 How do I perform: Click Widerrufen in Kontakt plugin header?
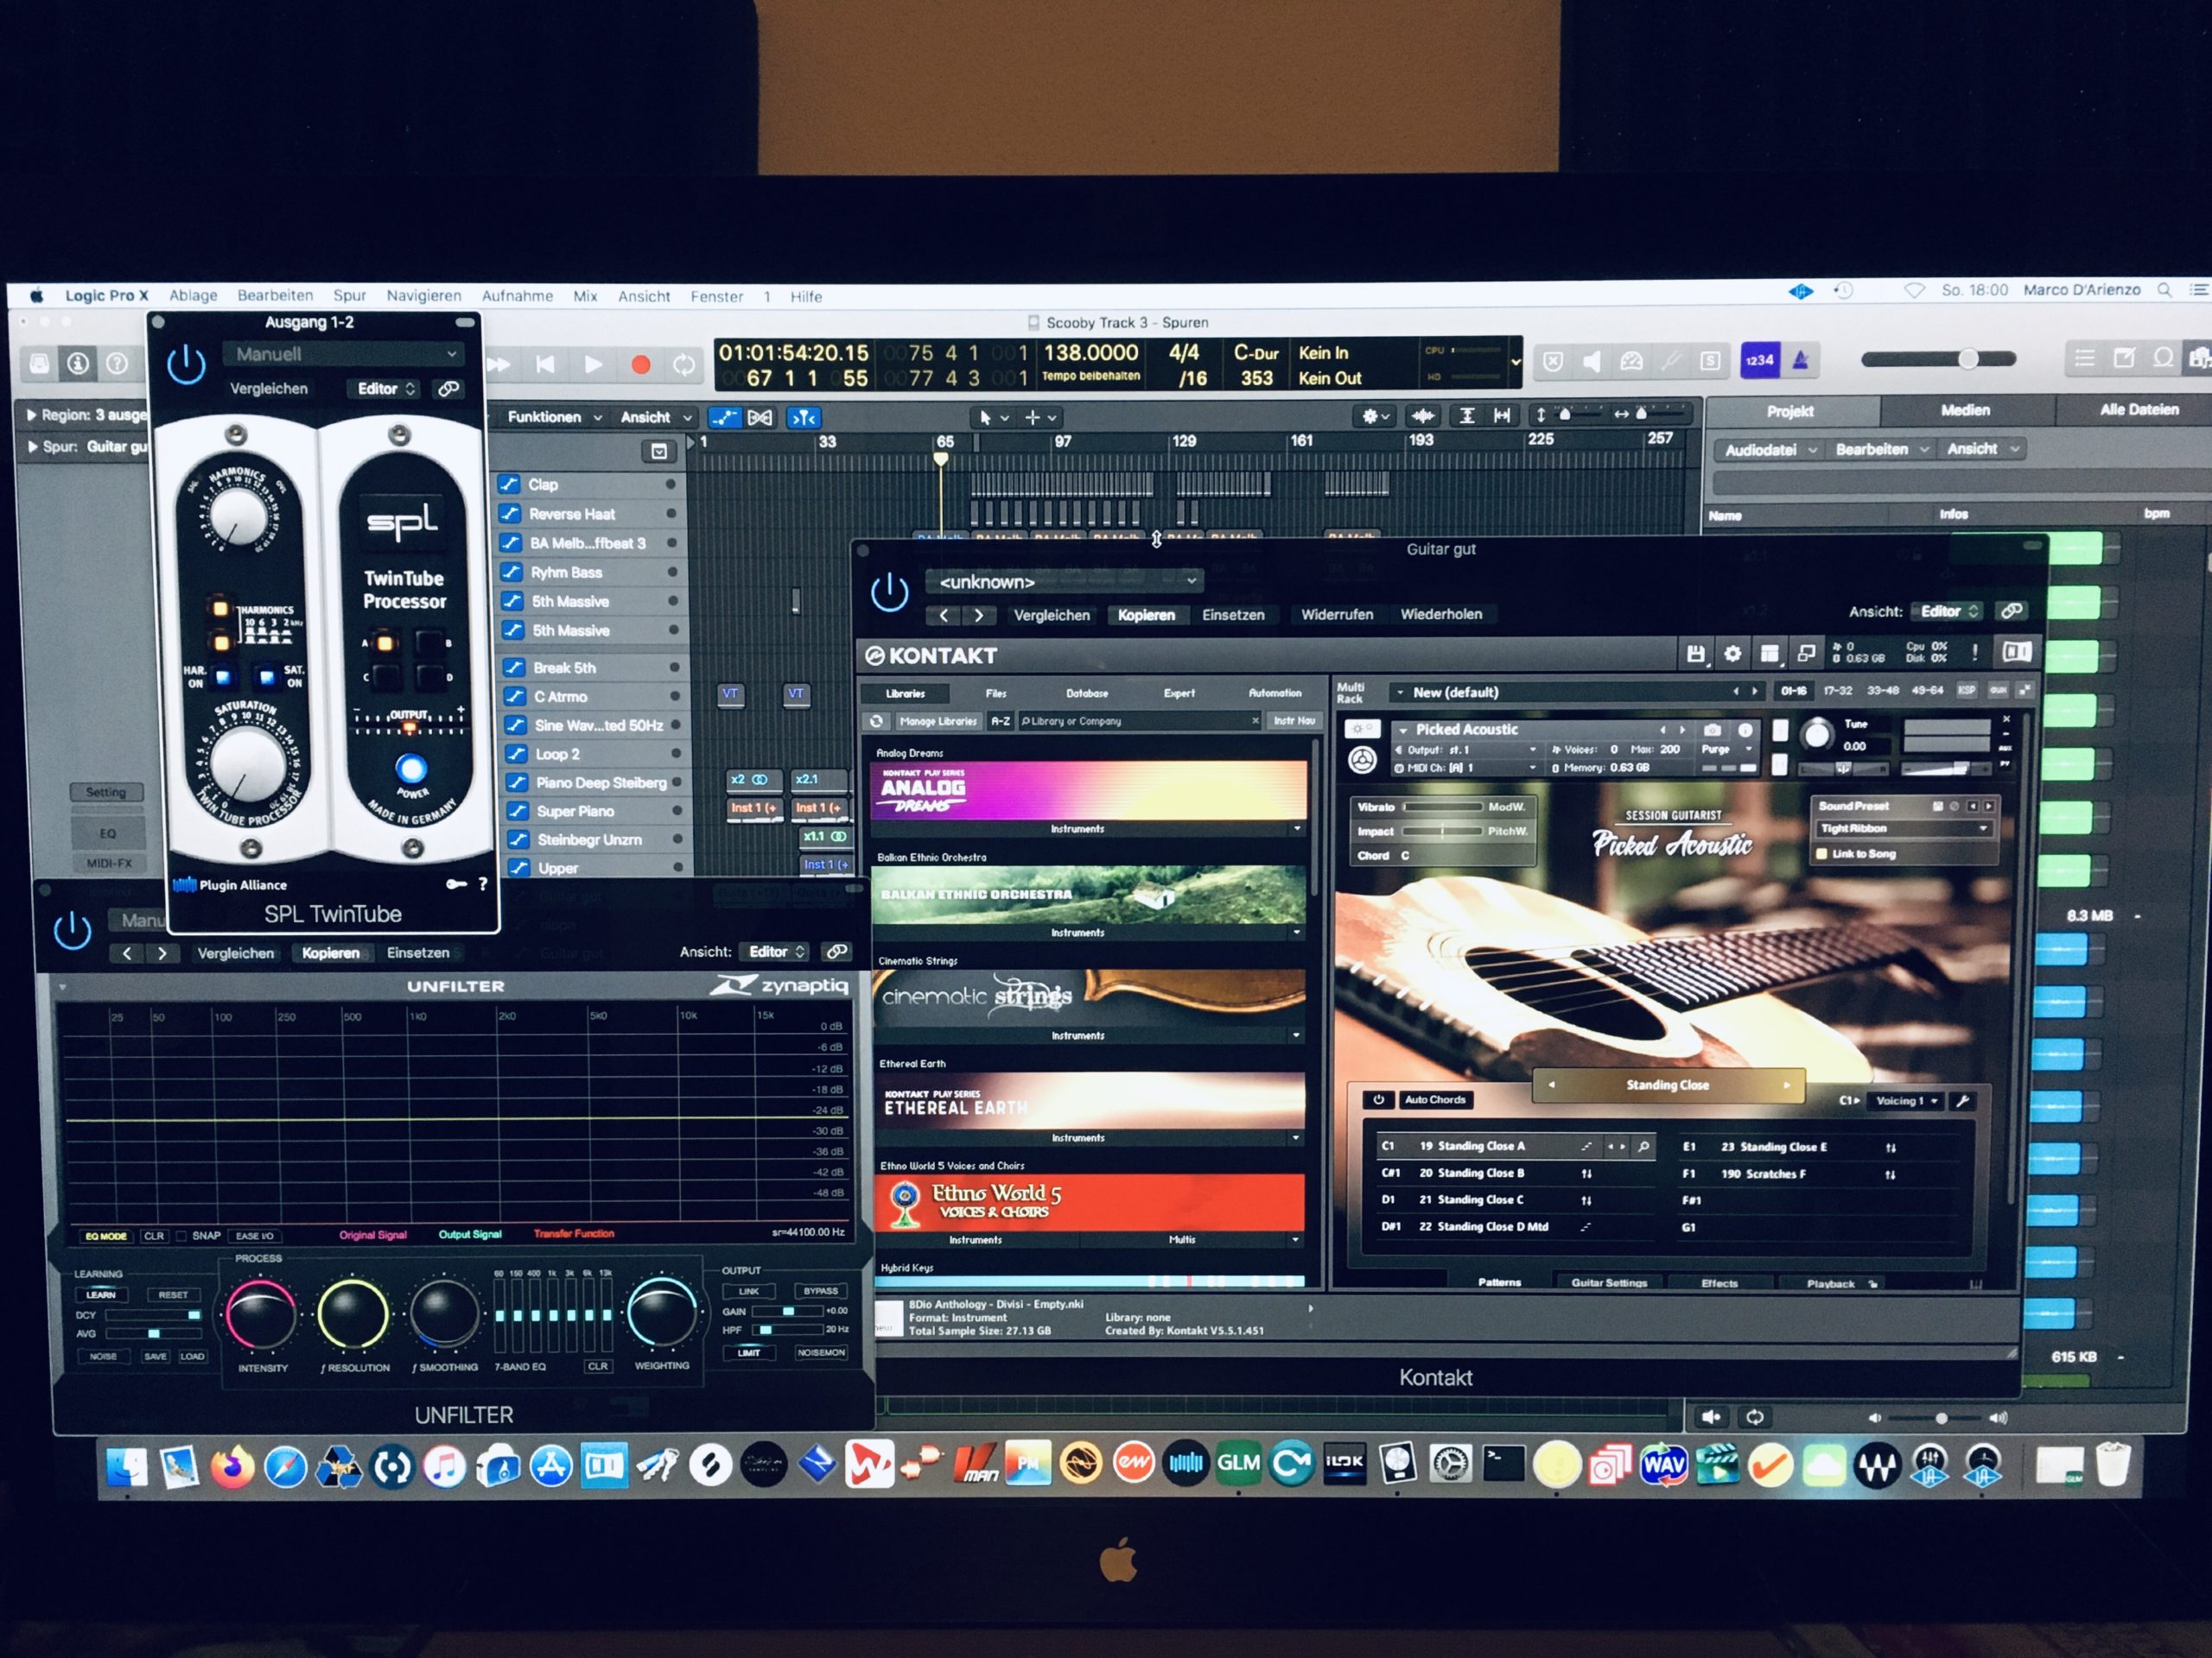coord(1337,615)
